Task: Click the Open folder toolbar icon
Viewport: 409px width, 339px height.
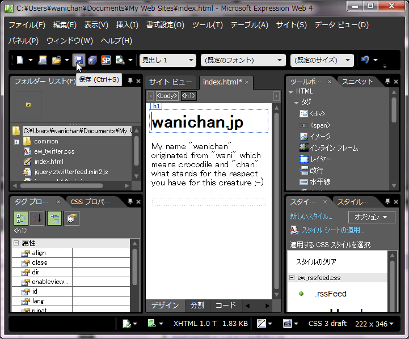Action: pyautogui.click(x=57, y=60)
